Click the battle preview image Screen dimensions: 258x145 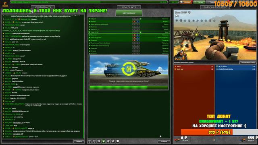[x=215, y=35]
